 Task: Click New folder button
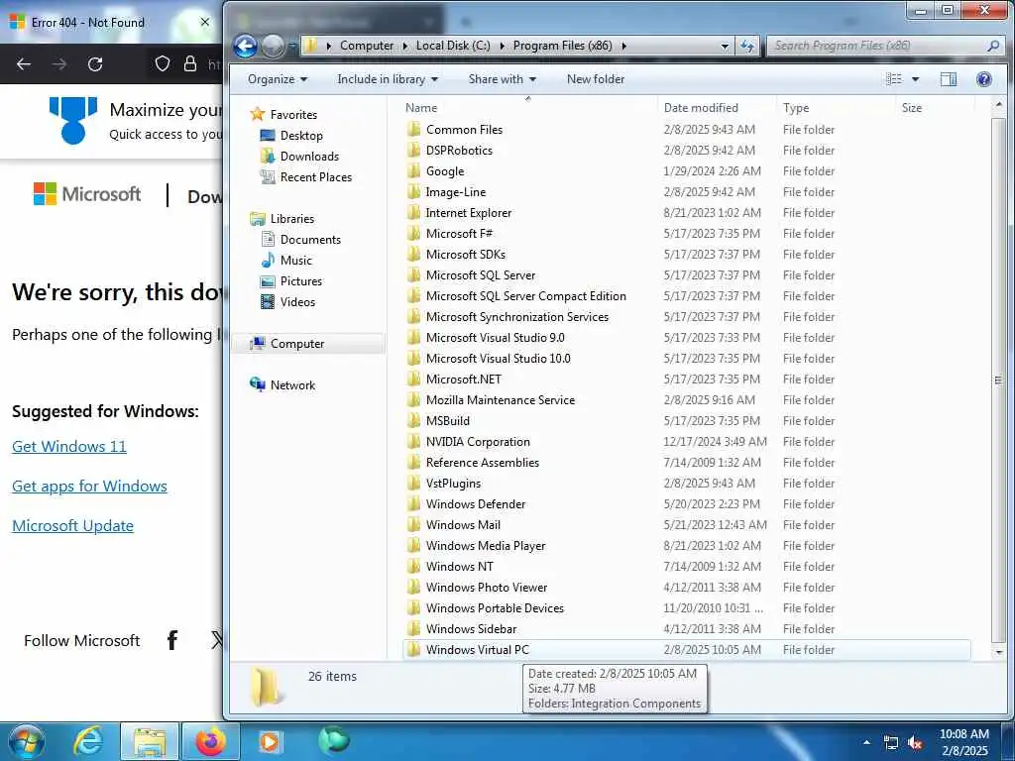(x=596, y=79)
